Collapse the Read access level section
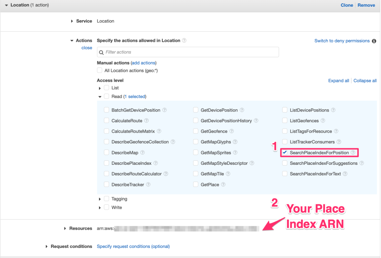The width and height of the screenshot is (381, 258). pyautogui.click(x=100, y=96)
